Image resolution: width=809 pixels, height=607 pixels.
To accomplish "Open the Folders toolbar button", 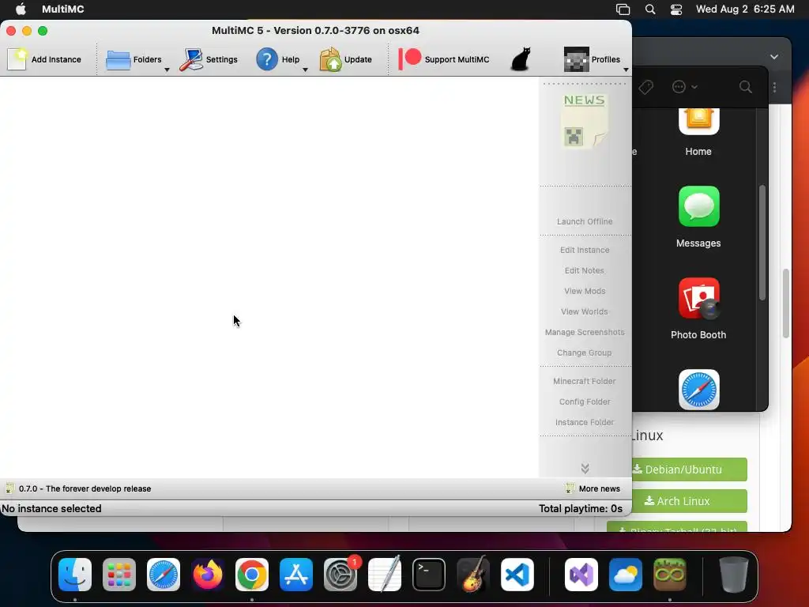I will coord(134,59).
